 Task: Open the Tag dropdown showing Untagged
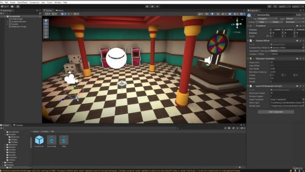(x=267, y=19)
